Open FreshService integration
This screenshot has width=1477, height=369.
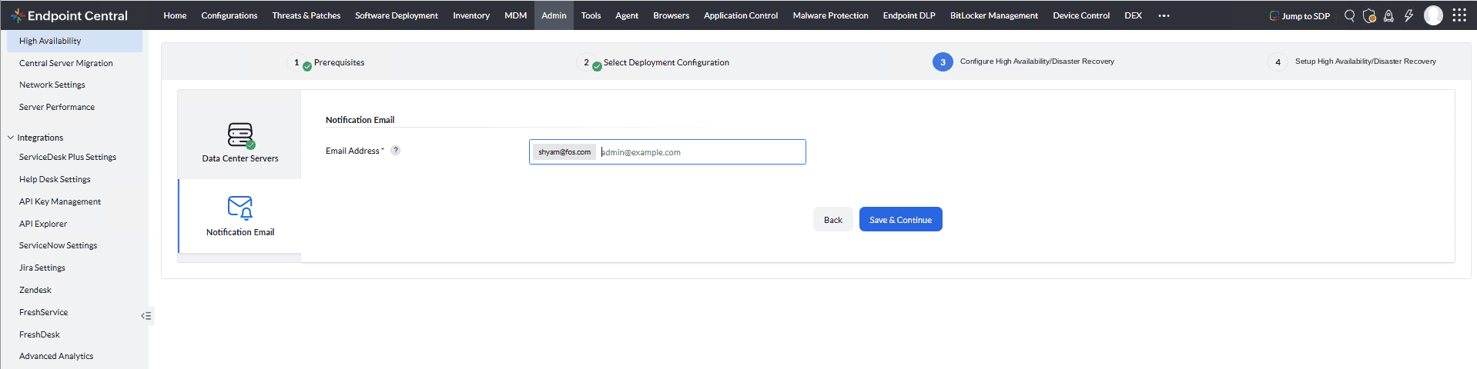[x=44, y=312]
